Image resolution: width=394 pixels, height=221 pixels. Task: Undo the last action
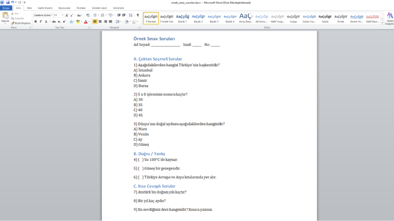(x=12, y=2)
